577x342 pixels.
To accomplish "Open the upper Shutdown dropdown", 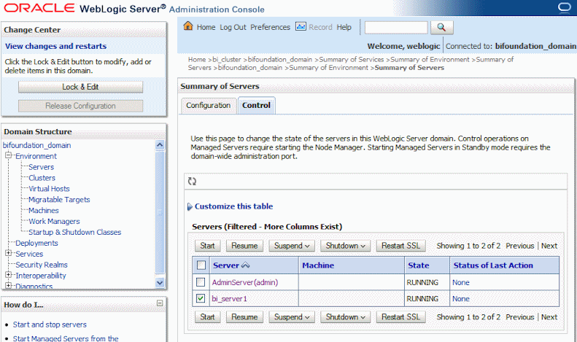I will (x=345, y=246).
